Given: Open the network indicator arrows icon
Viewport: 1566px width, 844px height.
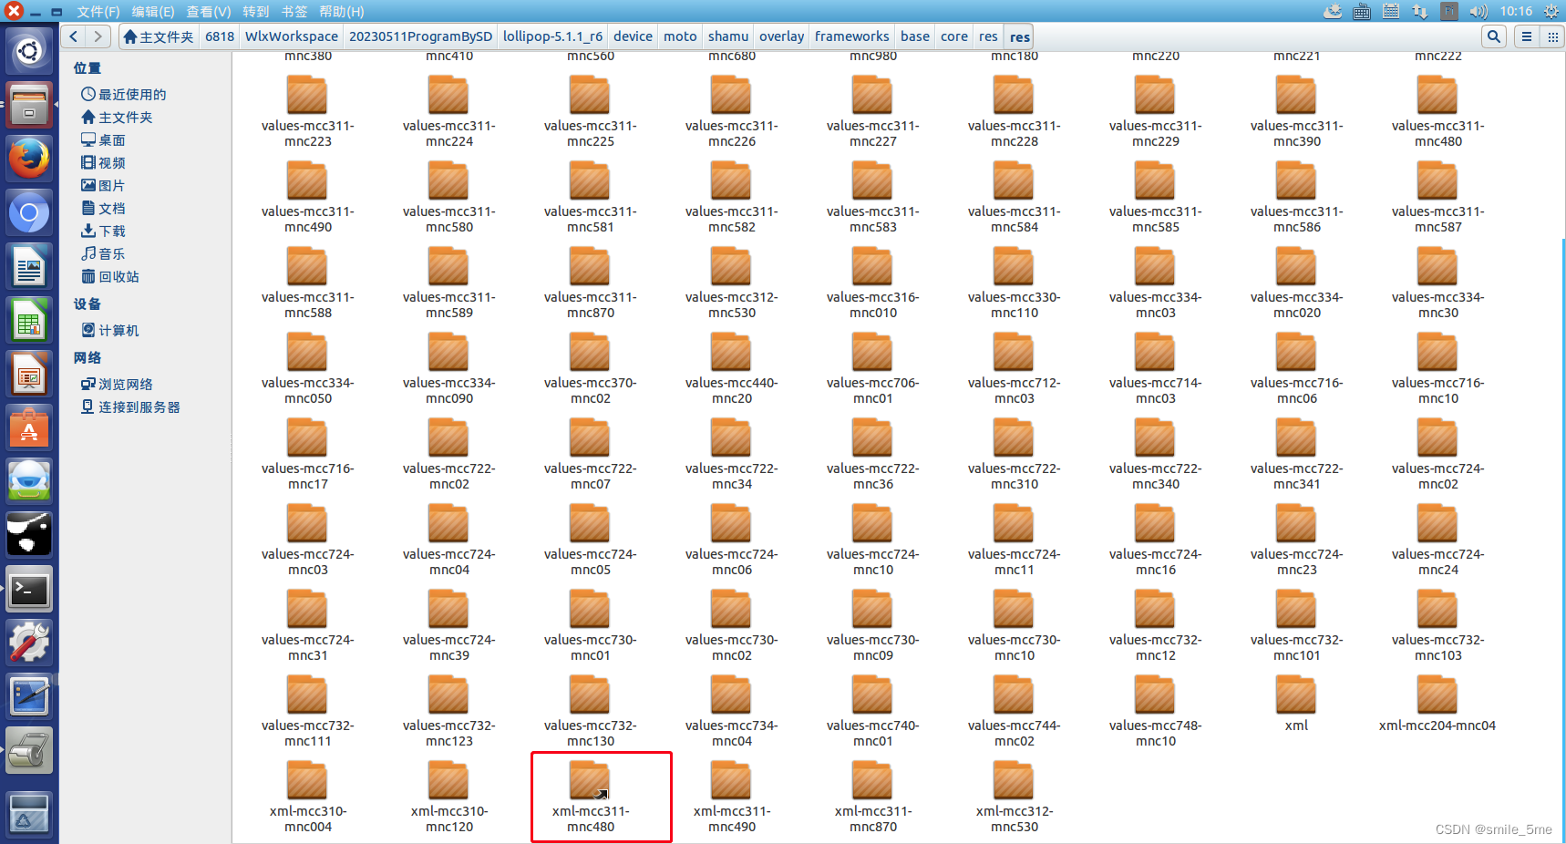Looking at the screenshot, I should (x=1419, y=11).
